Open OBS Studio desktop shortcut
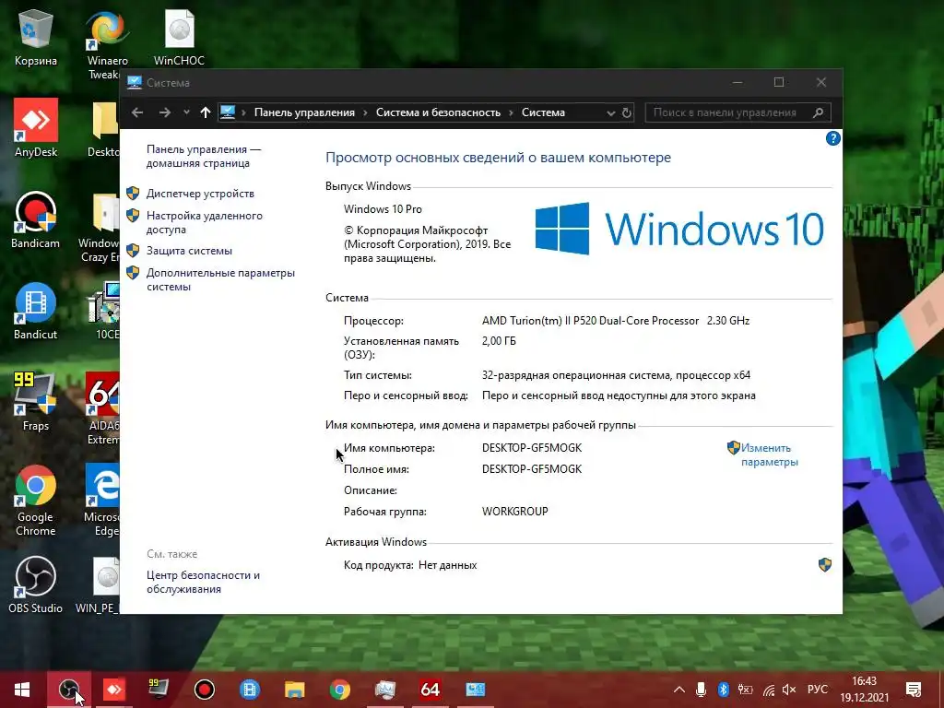 pyautogui.click(x=36, y=585)
